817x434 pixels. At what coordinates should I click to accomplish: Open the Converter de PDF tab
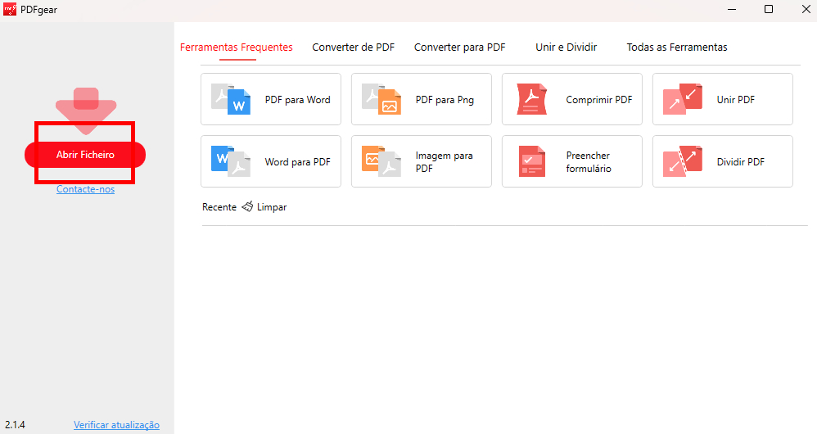pyautogui.click(x=354, y=47)
